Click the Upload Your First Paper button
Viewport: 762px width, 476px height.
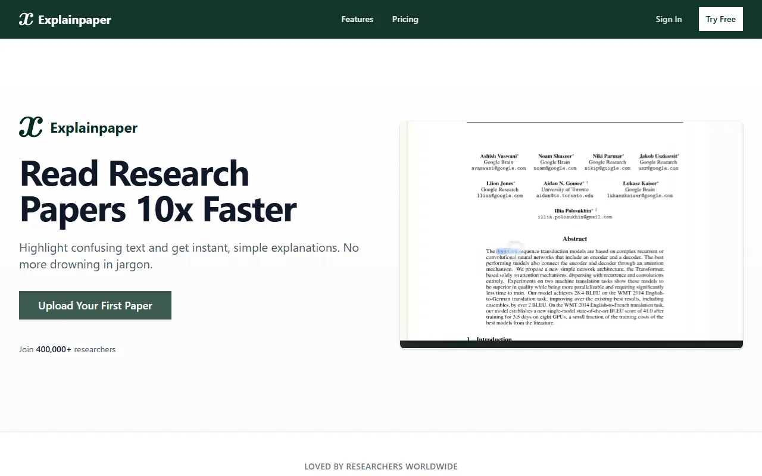(95, 305)
